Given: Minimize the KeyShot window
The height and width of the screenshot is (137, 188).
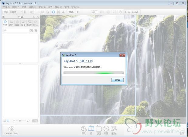Looking at the screenshot, I should (x=171, y=3).
